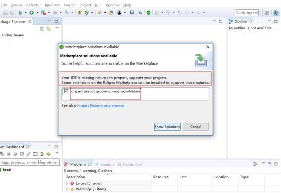
Task: Open the External Tools dropdown arrow
Action: [49, 13]
